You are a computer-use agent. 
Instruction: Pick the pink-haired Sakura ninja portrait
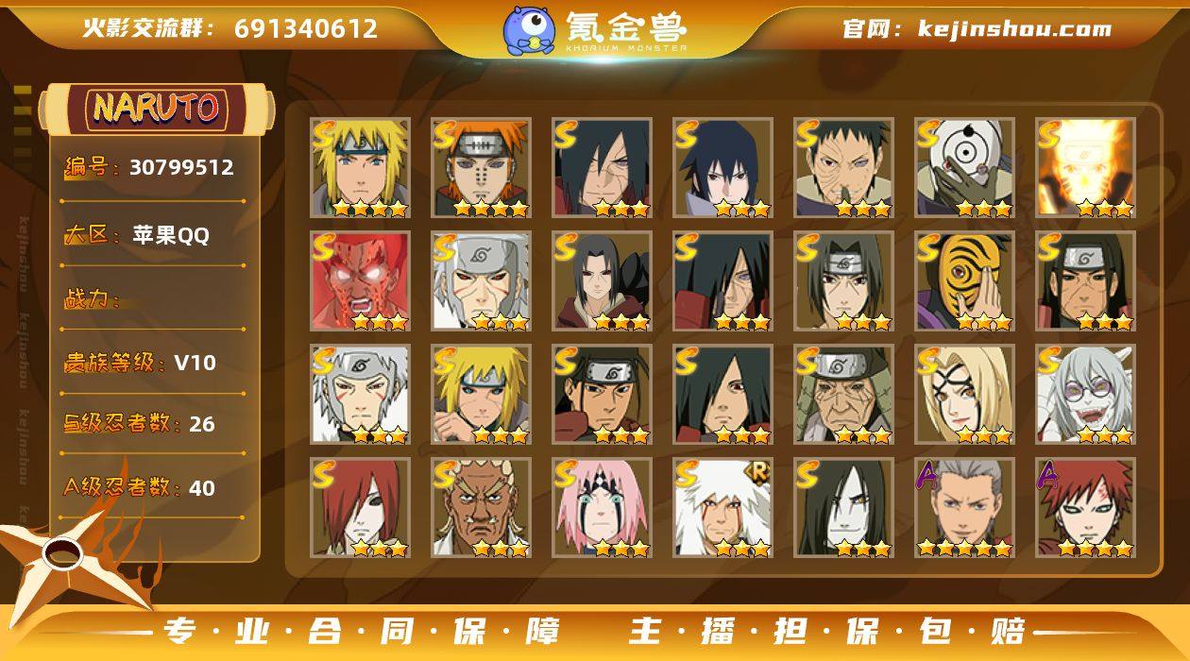pyautogui.click(x=603, y=508)
